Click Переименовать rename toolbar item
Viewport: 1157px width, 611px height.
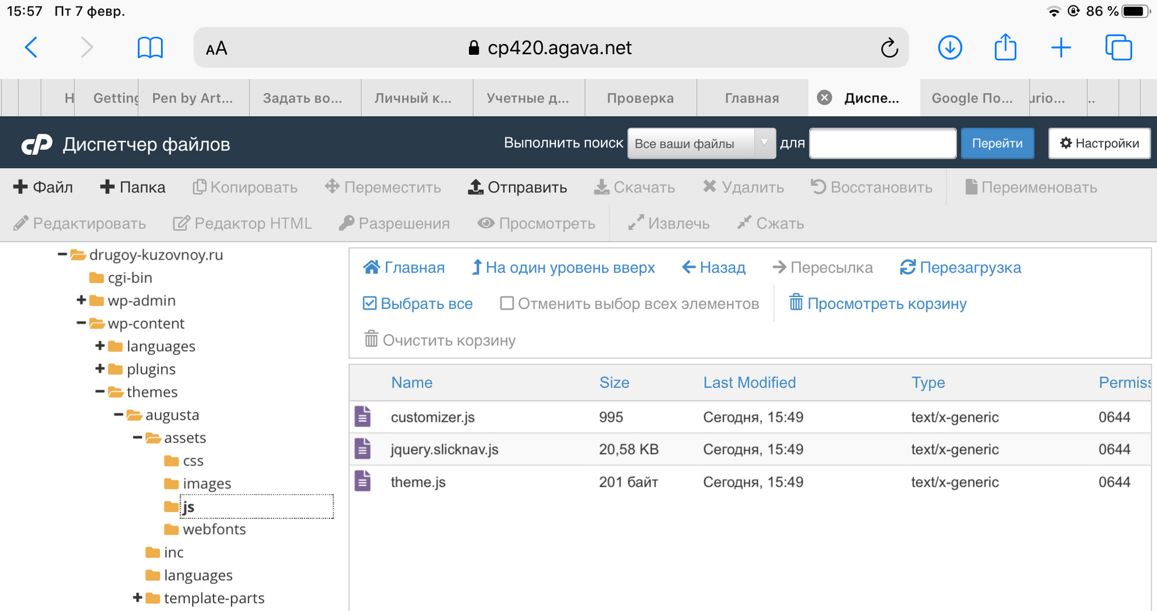[x=1030, y=187]
